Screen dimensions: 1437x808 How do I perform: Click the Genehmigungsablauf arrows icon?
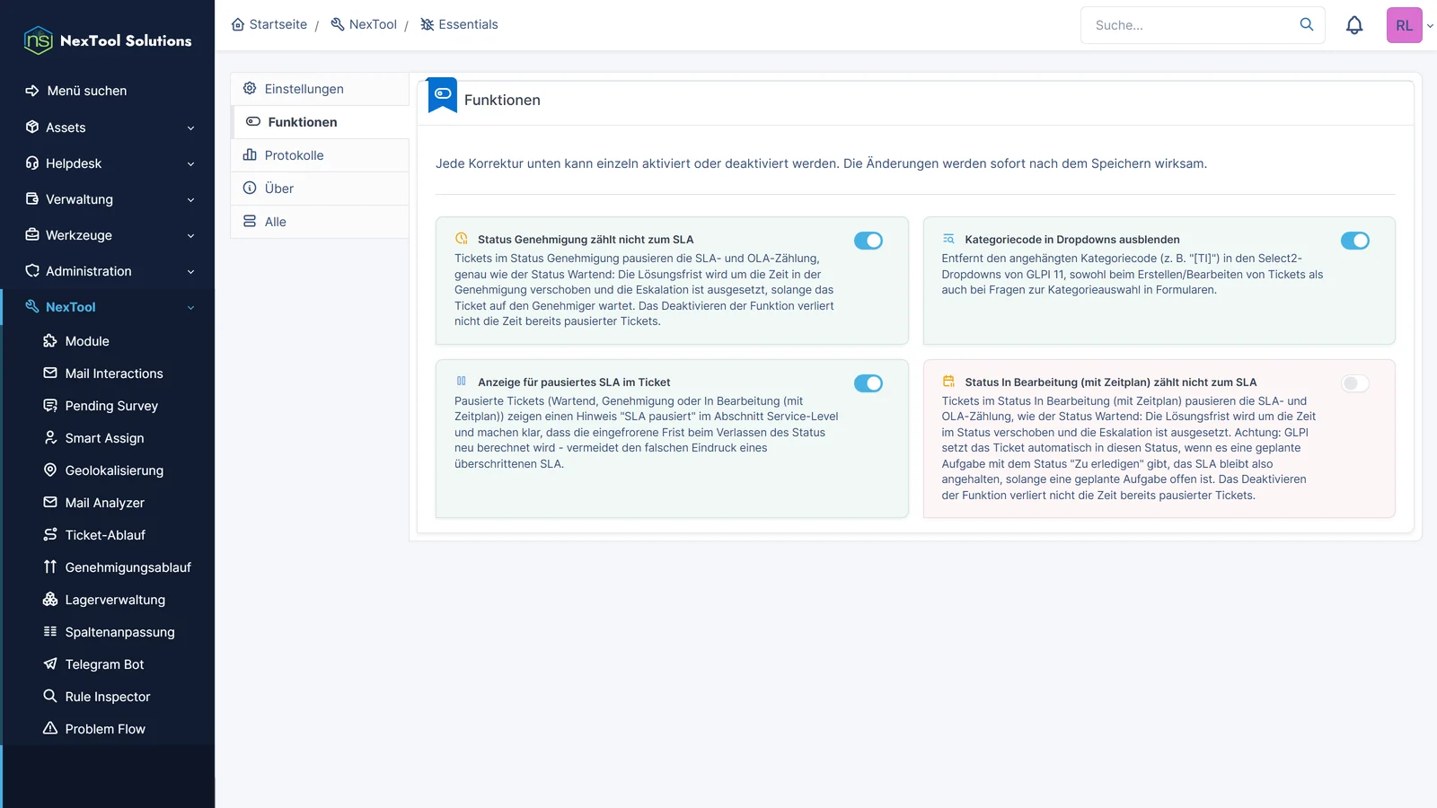pos(50,566)
